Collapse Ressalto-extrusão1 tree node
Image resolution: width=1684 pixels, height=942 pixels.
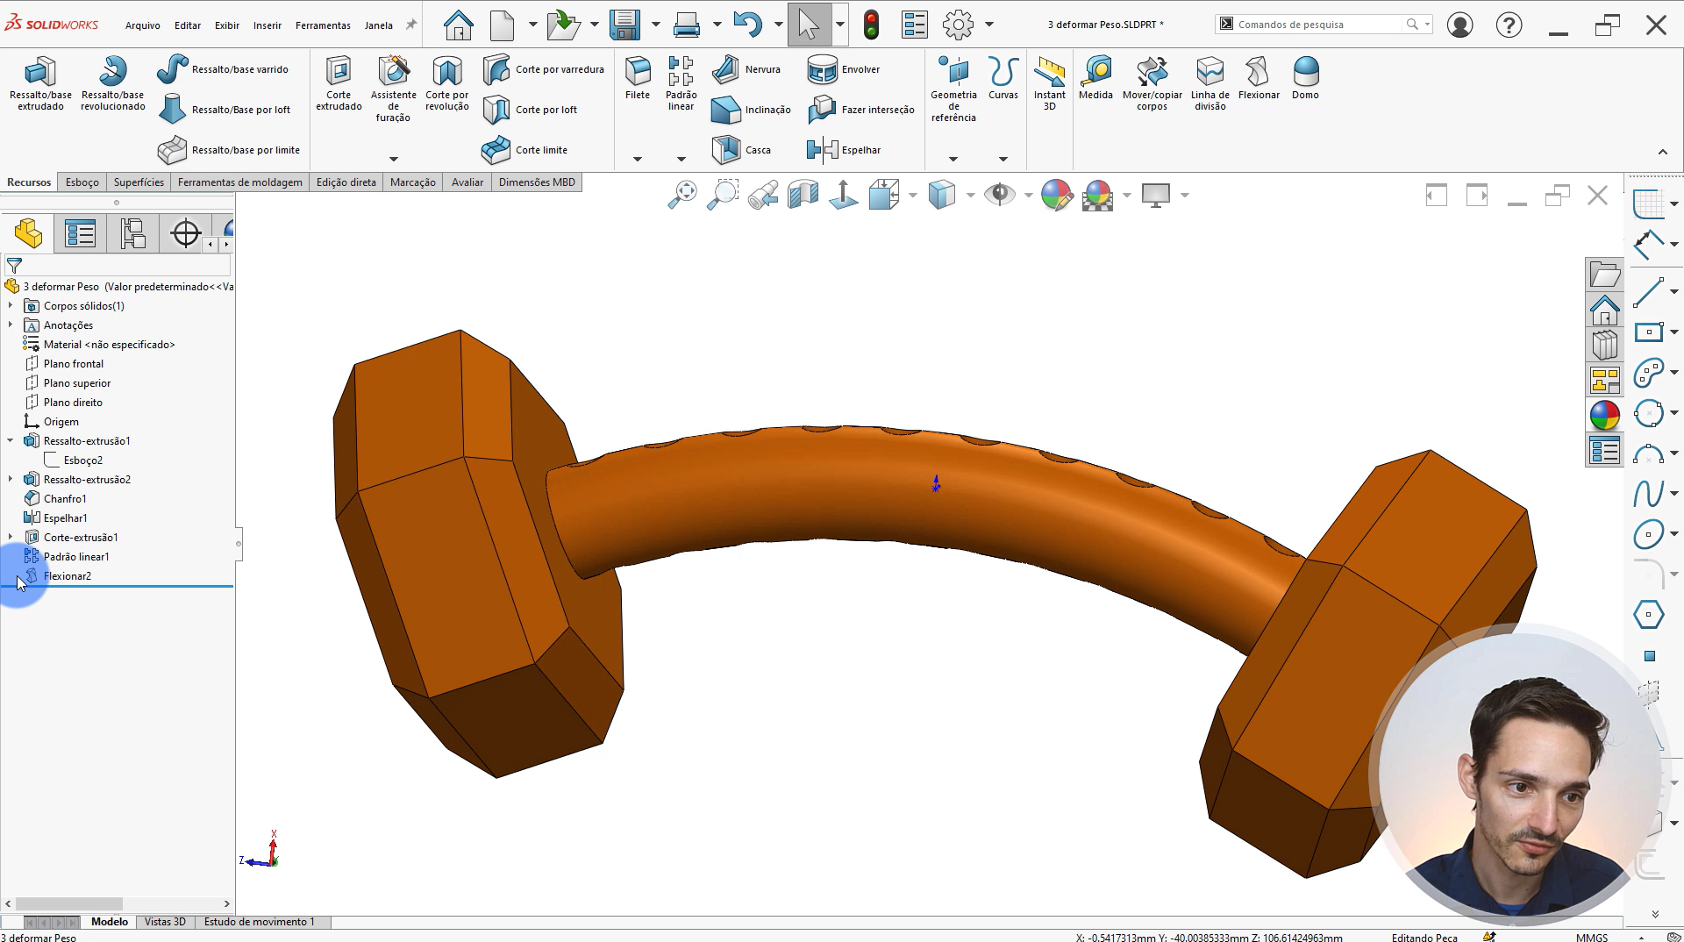coord(11,440)
